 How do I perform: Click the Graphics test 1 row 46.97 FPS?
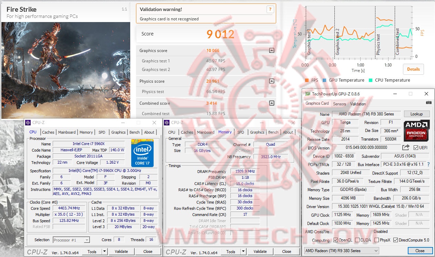[206, 61]
